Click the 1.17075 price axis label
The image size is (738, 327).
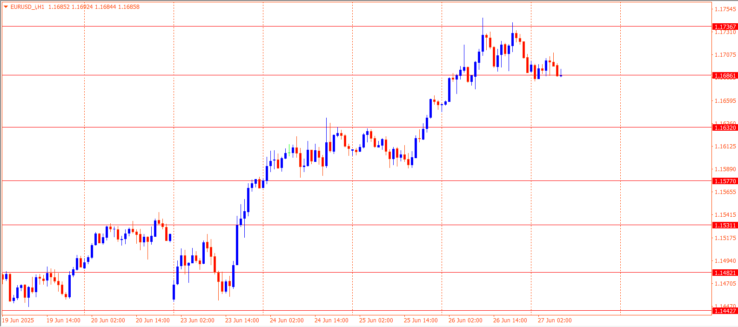pyautogui.click(x=725, y=55)
